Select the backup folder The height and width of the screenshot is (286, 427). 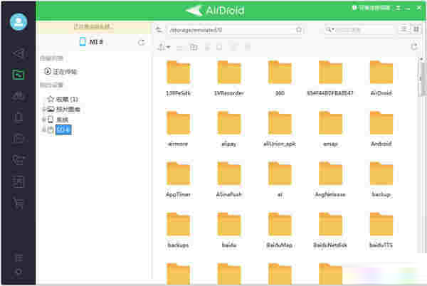click(x=381, y=180)
